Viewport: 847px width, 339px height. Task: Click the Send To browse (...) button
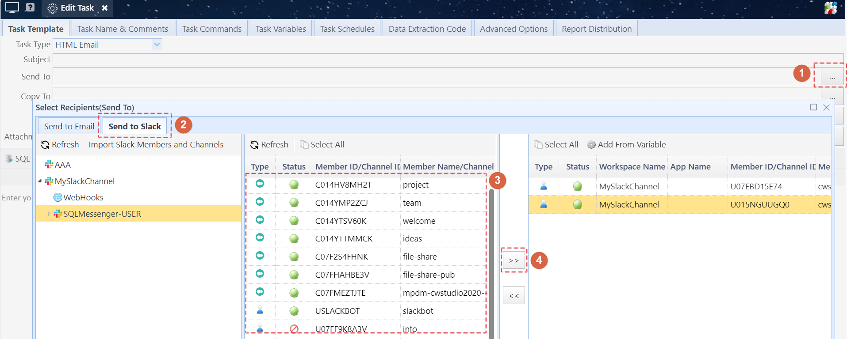tap(832, 77)
